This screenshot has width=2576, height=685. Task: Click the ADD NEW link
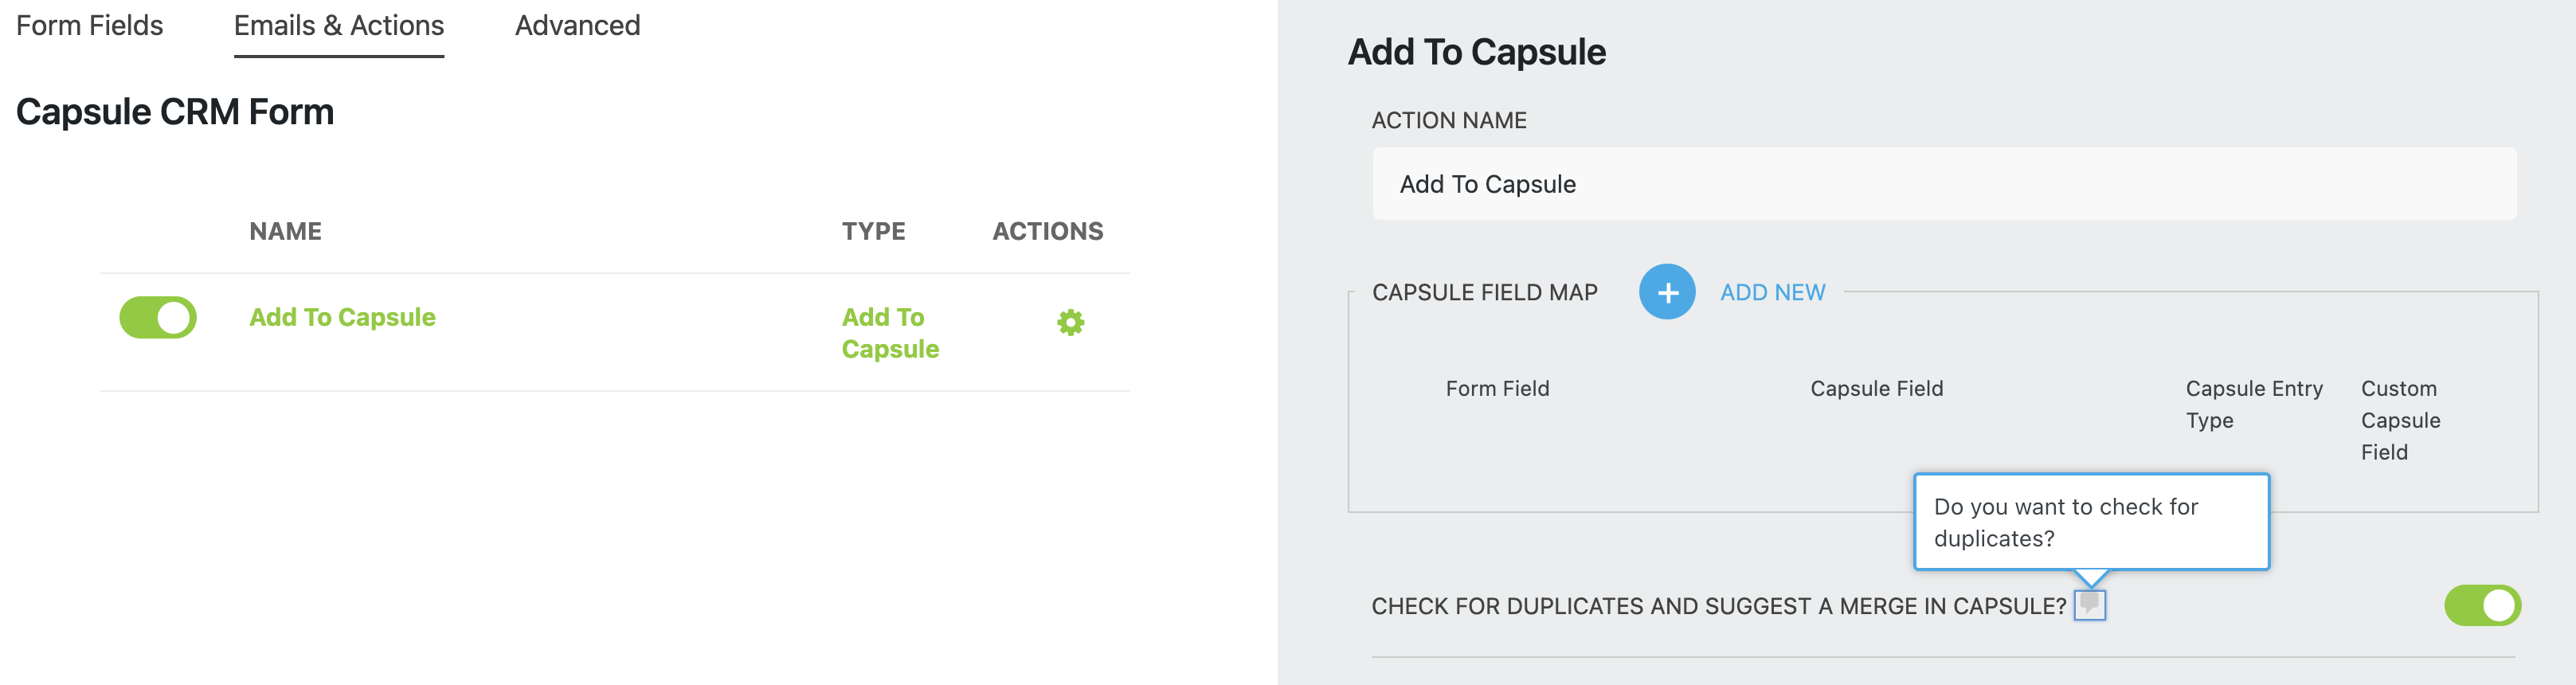coord(1772,292)
